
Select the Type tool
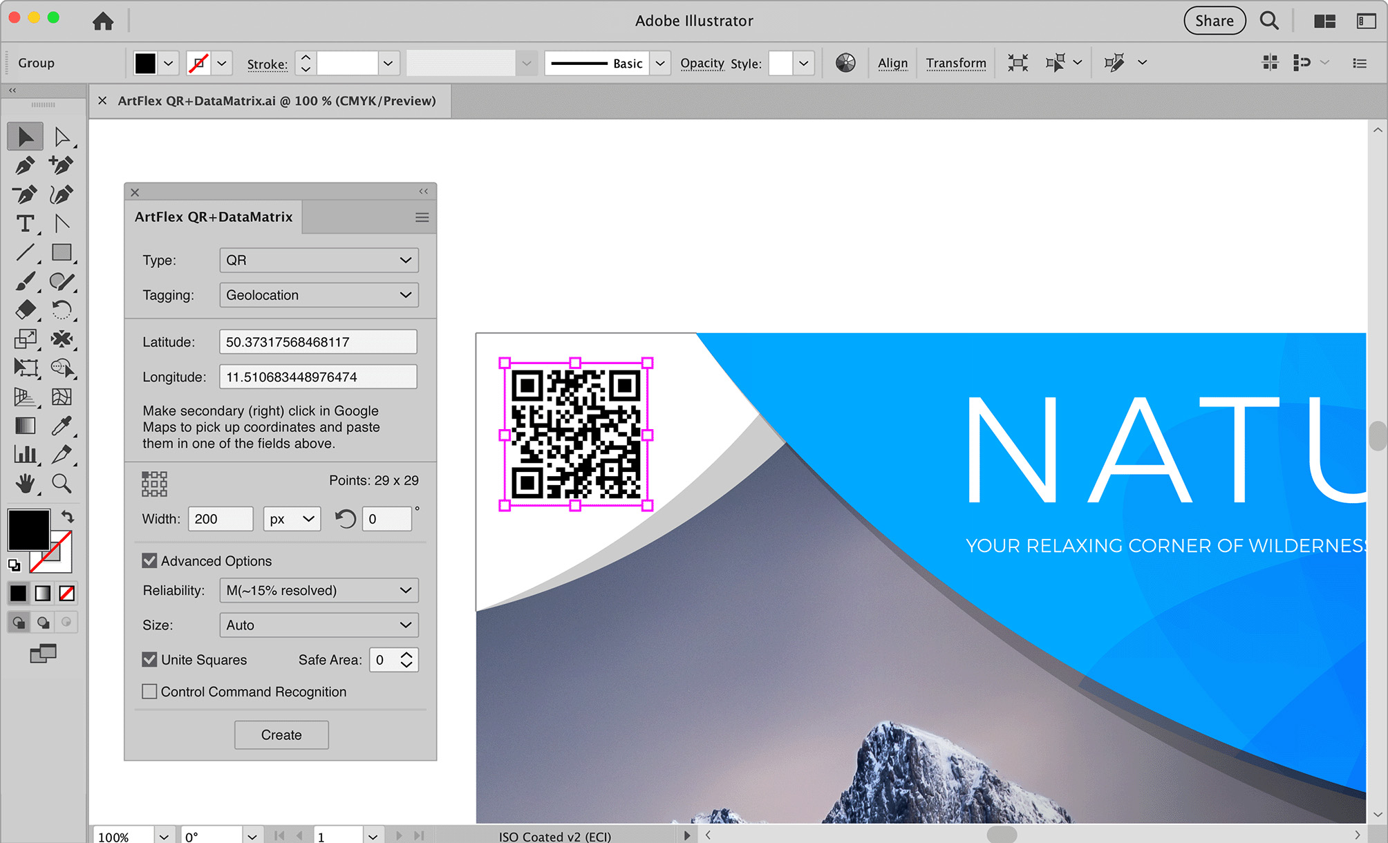point(25,224)
